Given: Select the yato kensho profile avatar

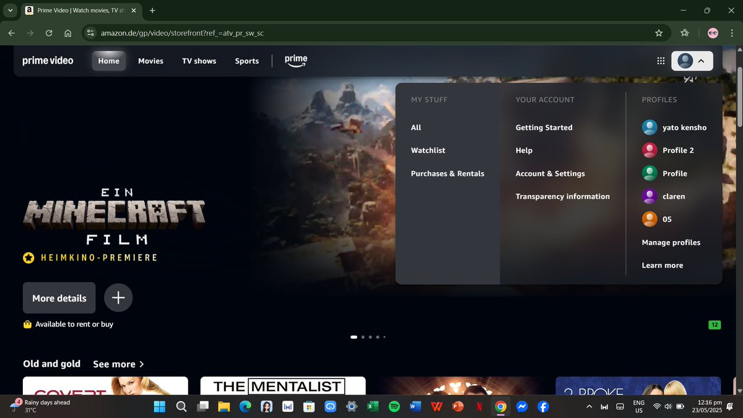Looking at the screenshot, I should tap(650, 128).
